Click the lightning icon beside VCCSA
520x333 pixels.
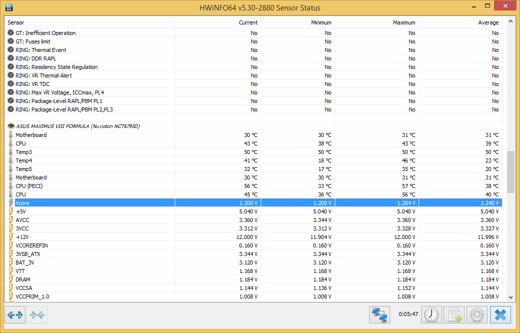(10, 288)
